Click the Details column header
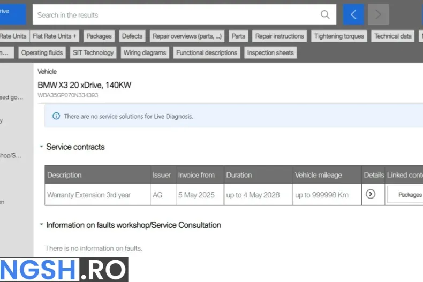 [x=373, y=174]
